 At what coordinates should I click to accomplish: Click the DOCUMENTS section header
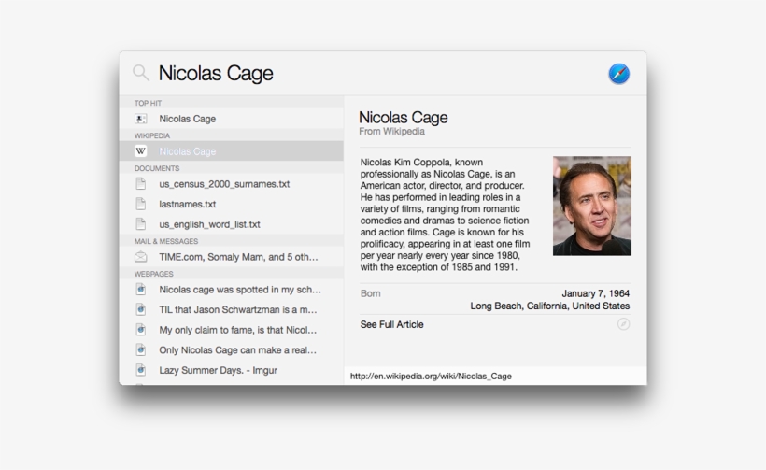[157, 168]
